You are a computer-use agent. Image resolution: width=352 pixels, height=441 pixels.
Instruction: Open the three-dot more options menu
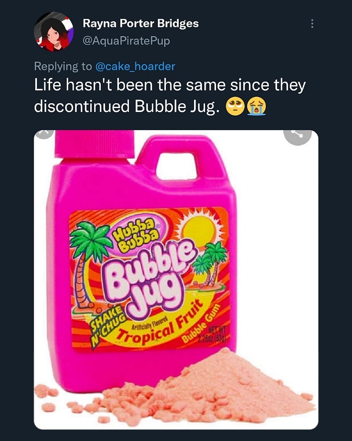tap(312, 24)
